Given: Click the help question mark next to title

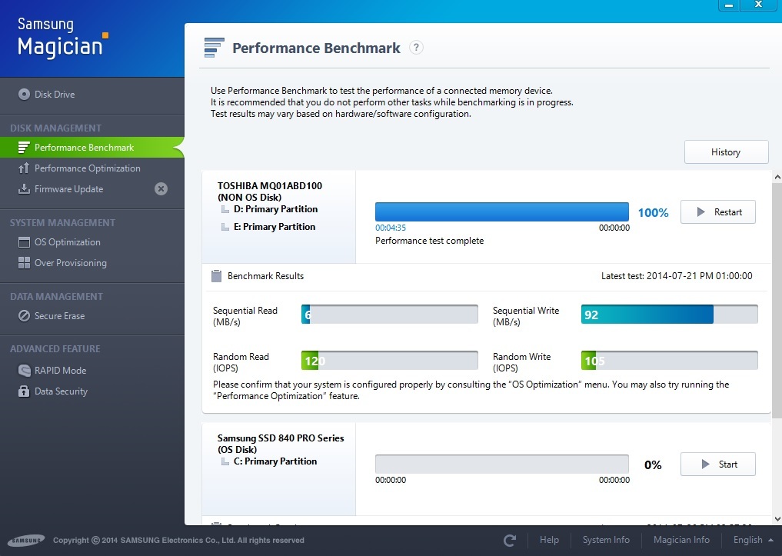Looking at the screenshot, I should click(417, 48).
